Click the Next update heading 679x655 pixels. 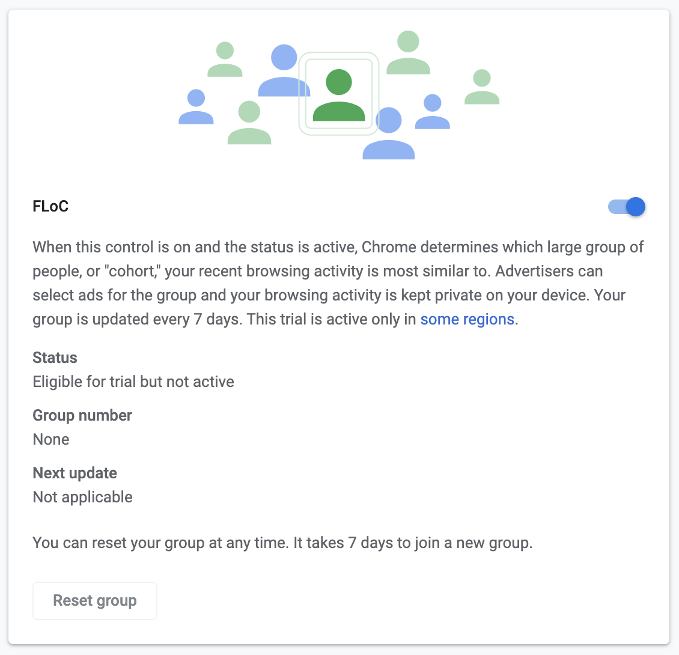tap(75, 473)
